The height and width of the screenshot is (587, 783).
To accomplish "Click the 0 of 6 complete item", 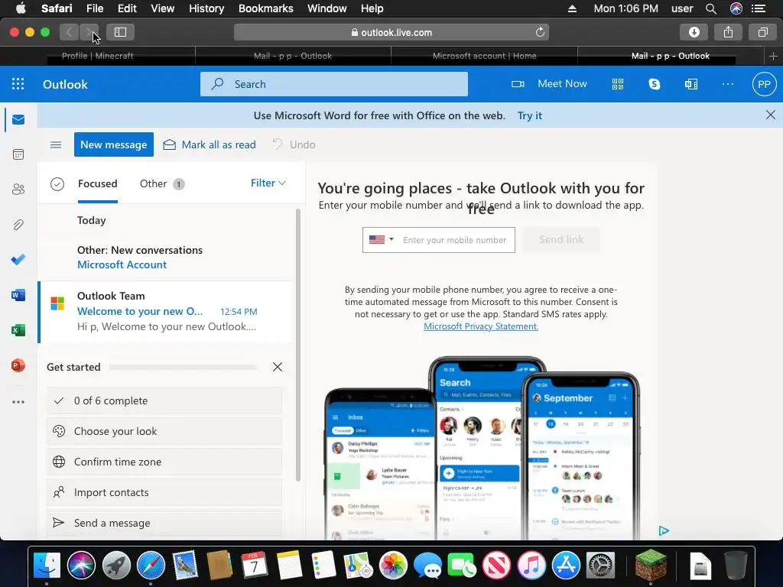I will click(164, 401).
